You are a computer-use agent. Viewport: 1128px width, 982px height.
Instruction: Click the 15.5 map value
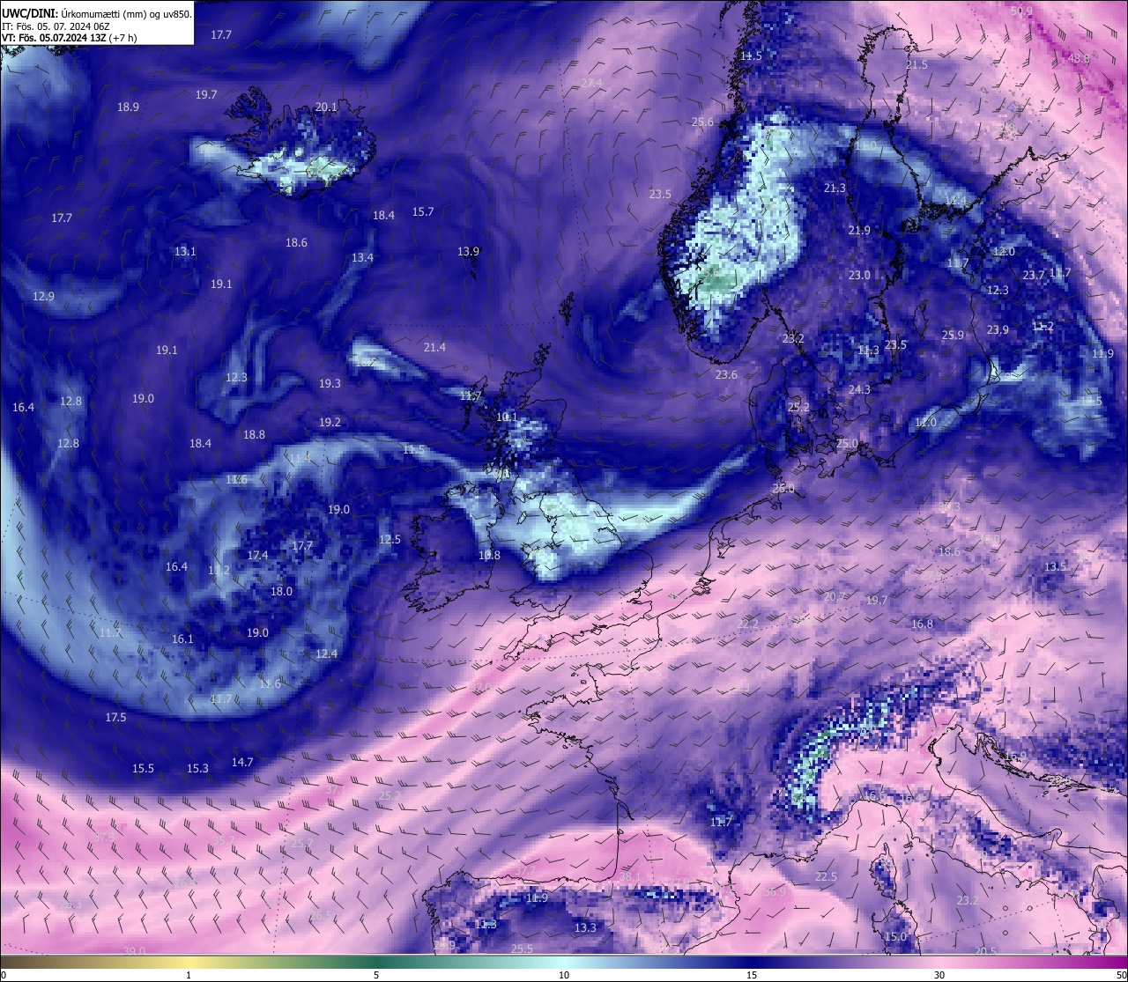click(143, 768)
